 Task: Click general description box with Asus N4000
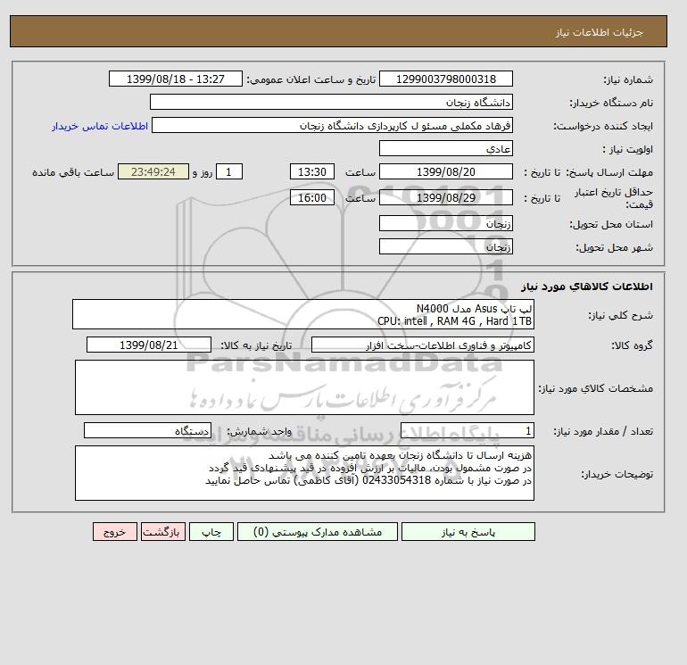303,314
